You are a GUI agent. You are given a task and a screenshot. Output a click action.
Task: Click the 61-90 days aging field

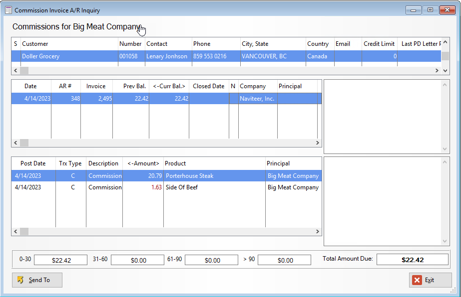(x=211, y=260)
